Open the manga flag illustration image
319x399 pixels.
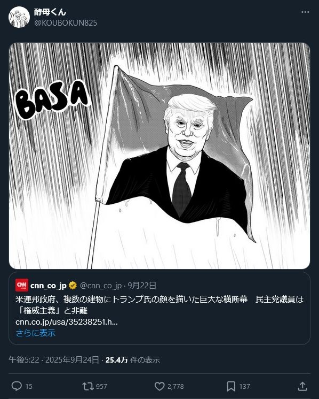pyautogui.click(x=159, y=156)
